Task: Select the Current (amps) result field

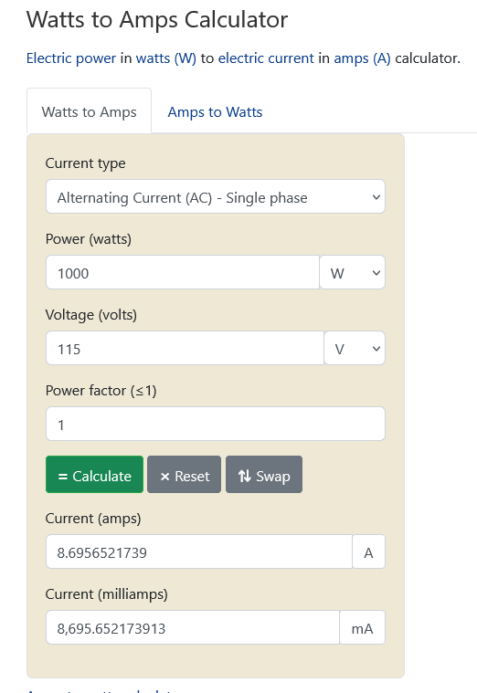Action: [x=199, y=551]
